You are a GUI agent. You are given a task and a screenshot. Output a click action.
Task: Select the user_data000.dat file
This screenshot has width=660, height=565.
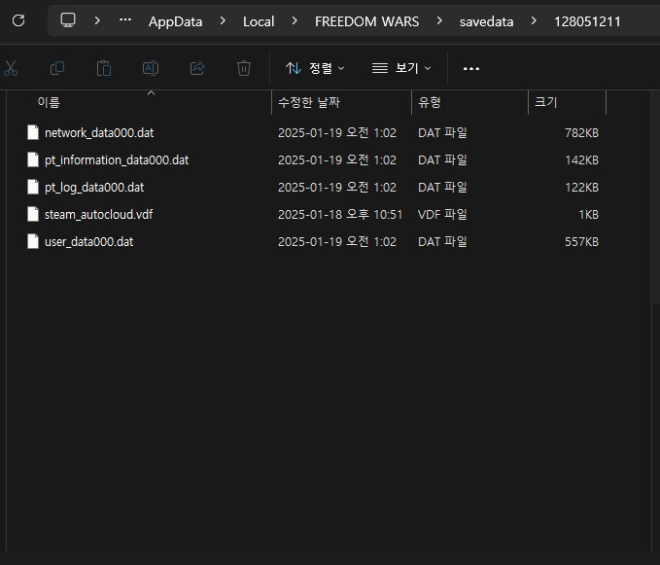click(88, 241)
